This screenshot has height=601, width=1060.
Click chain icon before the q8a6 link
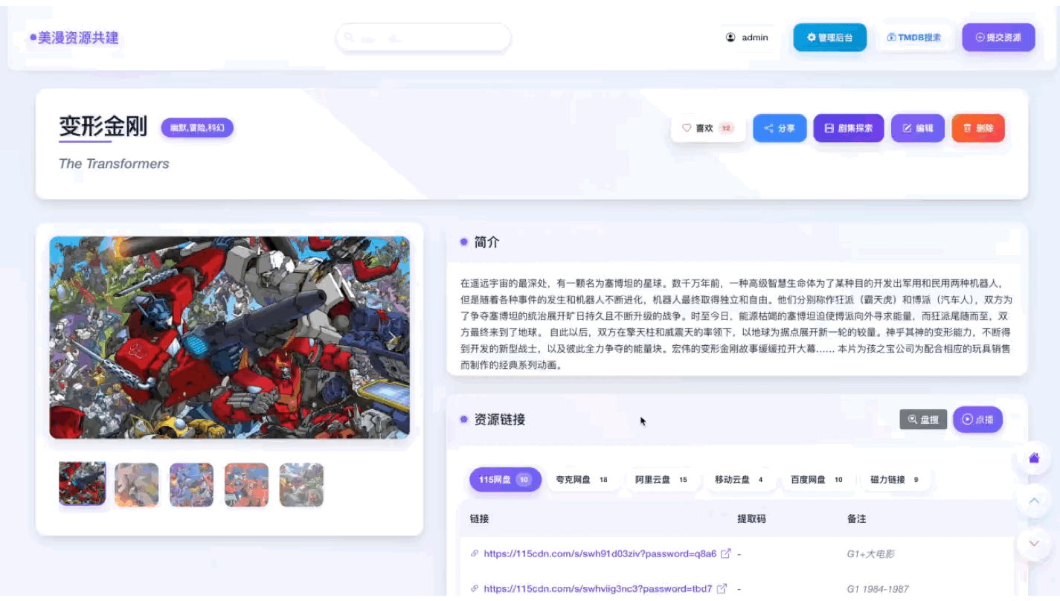[475, 554]
